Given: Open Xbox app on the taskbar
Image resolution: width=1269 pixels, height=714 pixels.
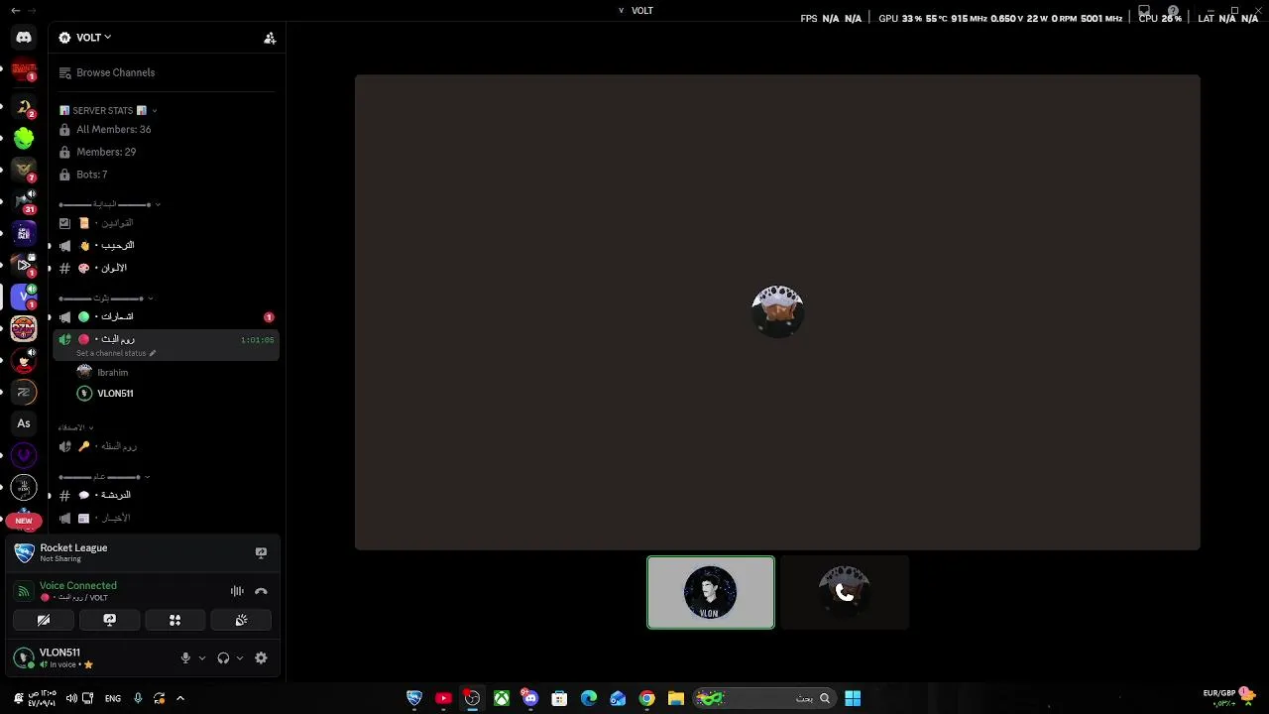Looking at the screenshot, I should (x=502, y=698).
